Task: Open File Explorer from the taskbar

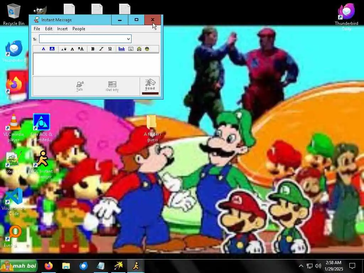Action: [66, 266]
